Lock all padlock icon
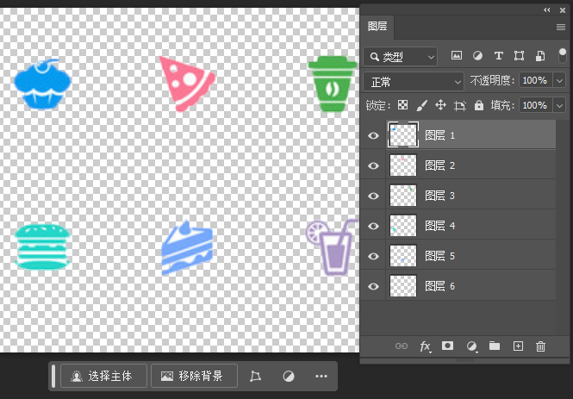The width and height of the screenshot is (573, 399). point(479,105)
